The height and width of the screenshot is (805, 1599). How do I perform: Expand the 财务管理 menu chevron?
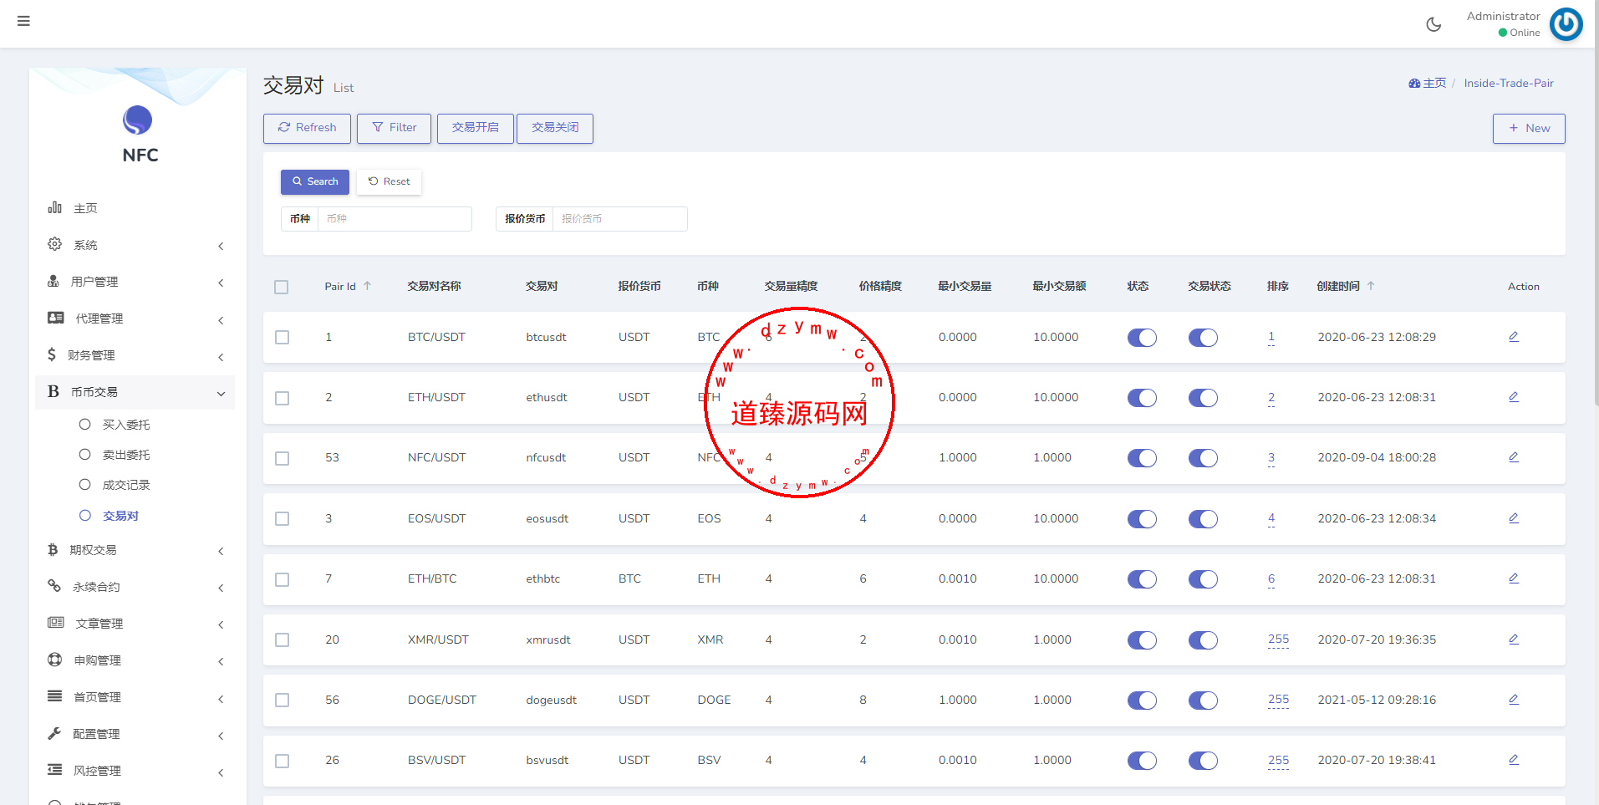(221, 357)
